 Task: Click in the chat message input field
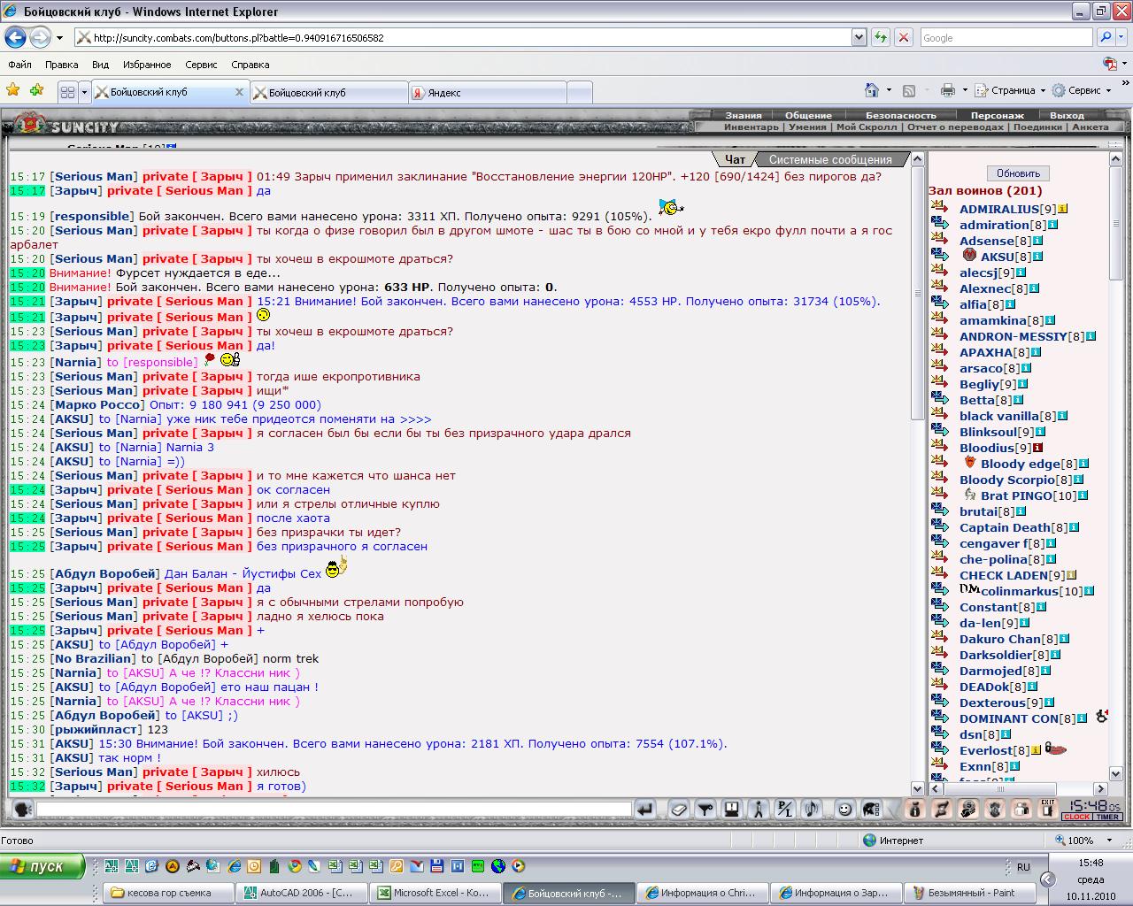tap(334, 809)
